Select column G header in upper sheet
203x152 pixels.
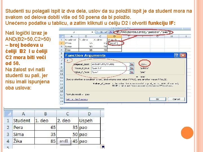pyautogui.click(x=157, y=36)
